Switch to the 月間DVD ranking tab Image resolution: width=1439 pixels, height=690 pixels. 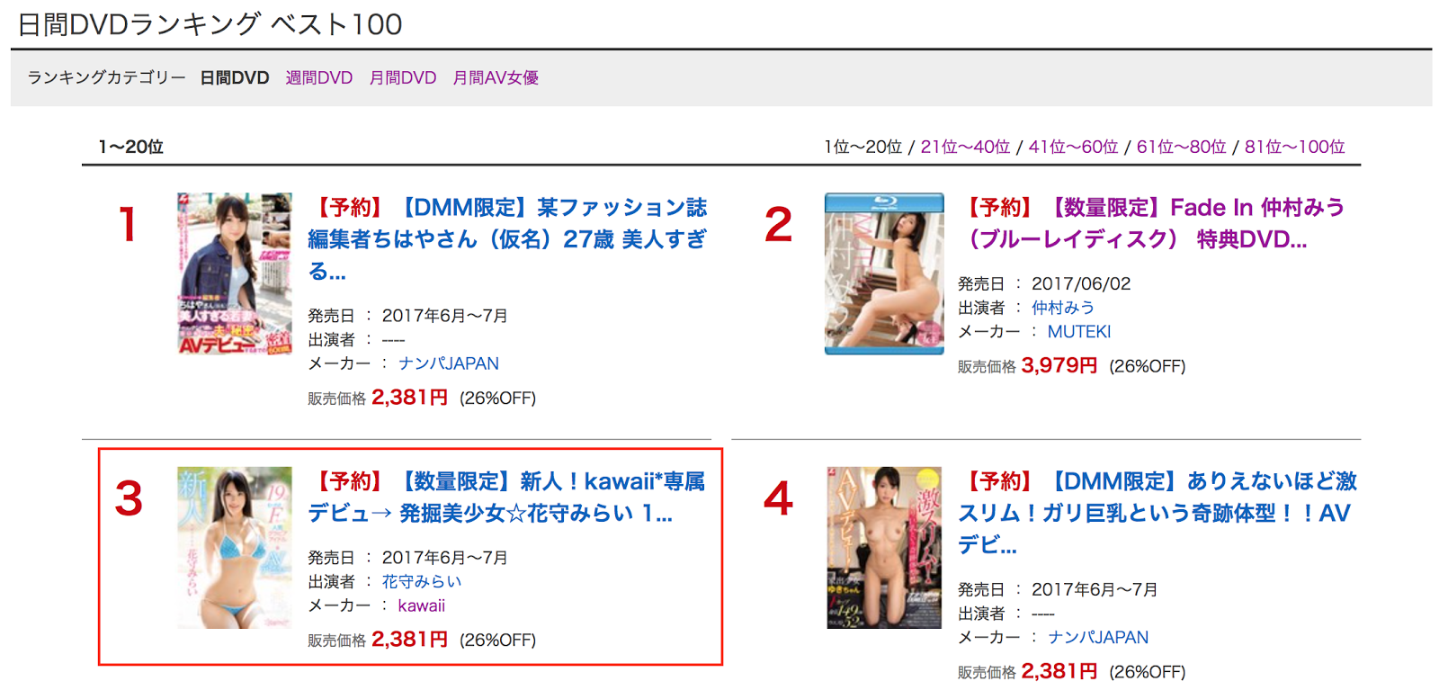402,78
